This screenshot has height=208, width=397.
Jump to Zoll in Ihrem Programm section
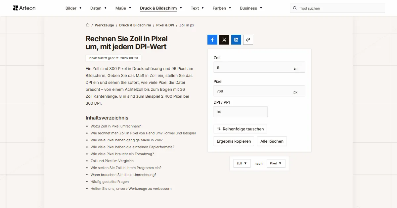126,168
